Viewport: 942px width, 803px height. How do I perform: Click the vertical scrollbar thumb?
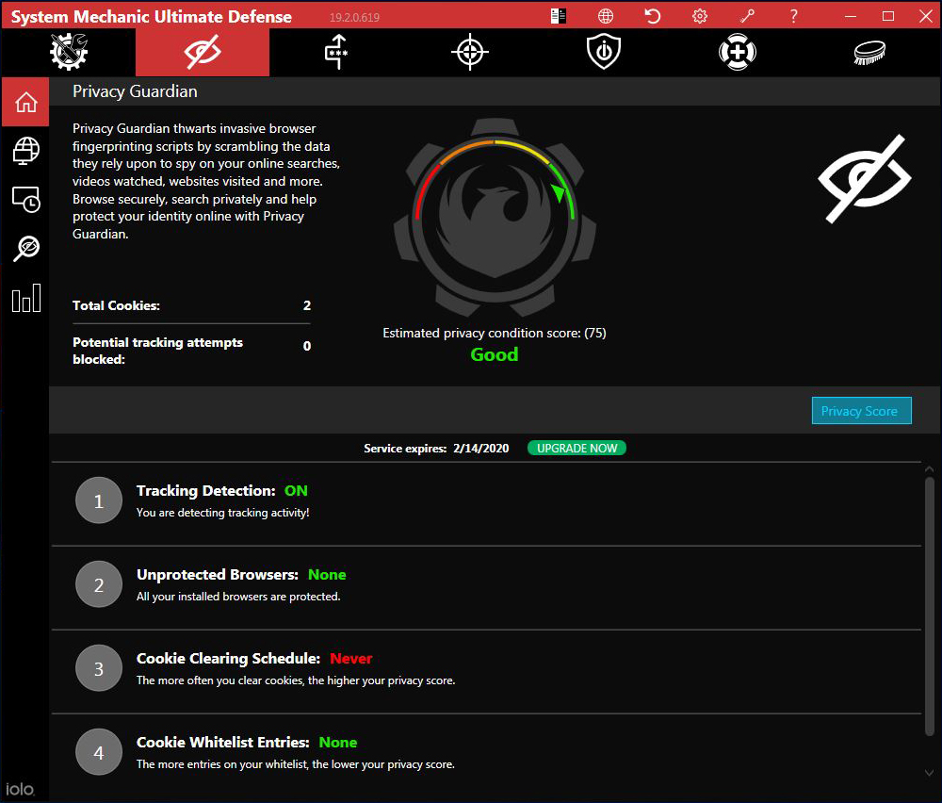(929, 606)
